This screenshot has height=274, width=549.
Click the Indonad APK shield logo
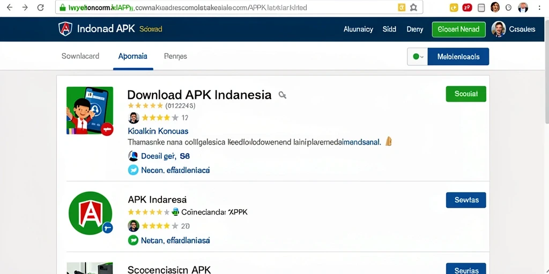[65, 29]
